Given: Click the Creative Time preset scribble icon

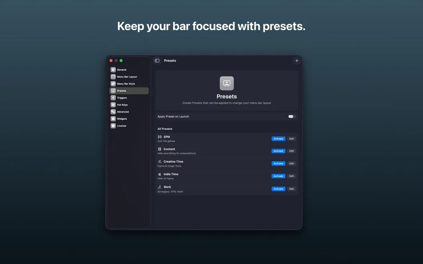Looking at the screenshot, I should (160, 162).
